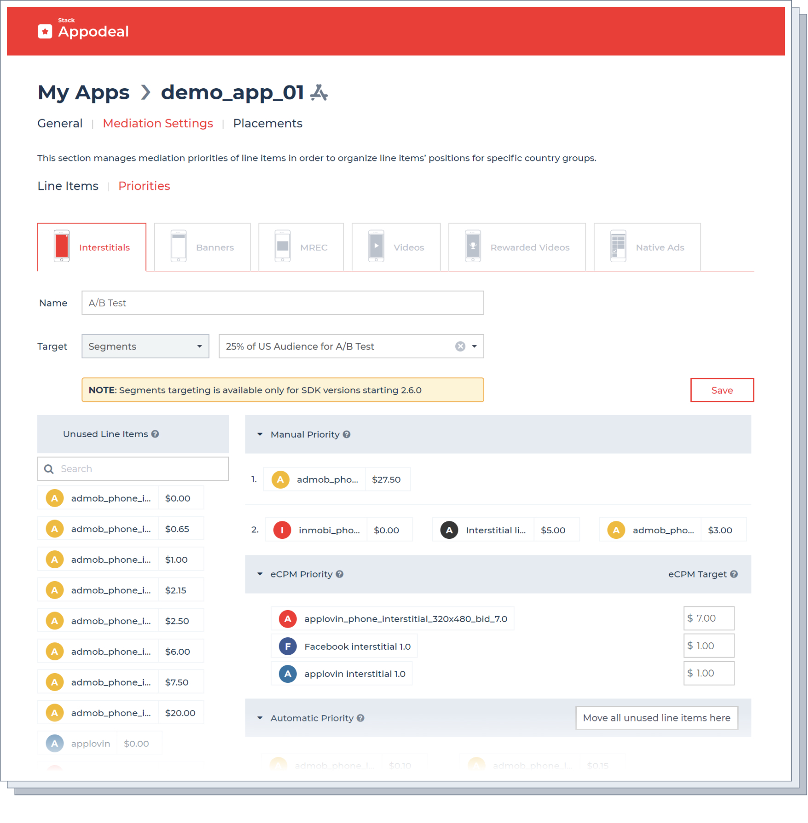Click Move all unused line items here
The width and height of the screenshot is (808, 823).
point(657,718)
